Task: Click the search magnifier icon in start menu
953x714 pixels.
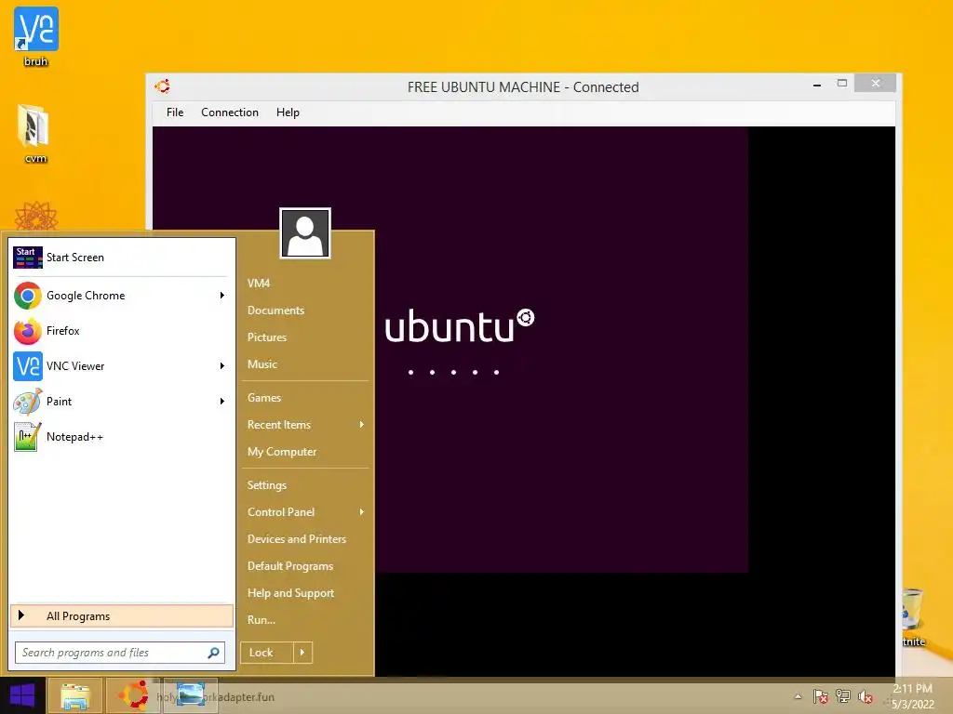Action: [x=213, y=653]
